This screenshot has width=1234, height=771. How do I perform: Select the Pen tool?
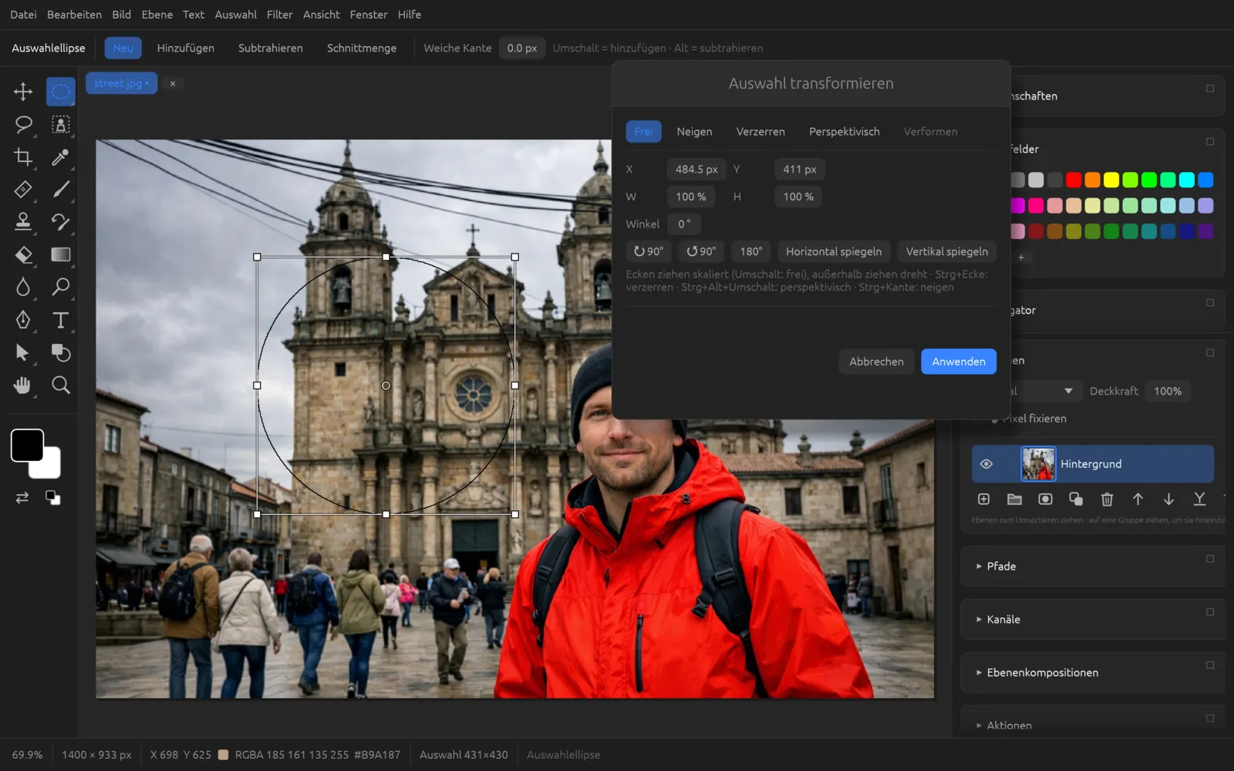(x=23, y=320)
